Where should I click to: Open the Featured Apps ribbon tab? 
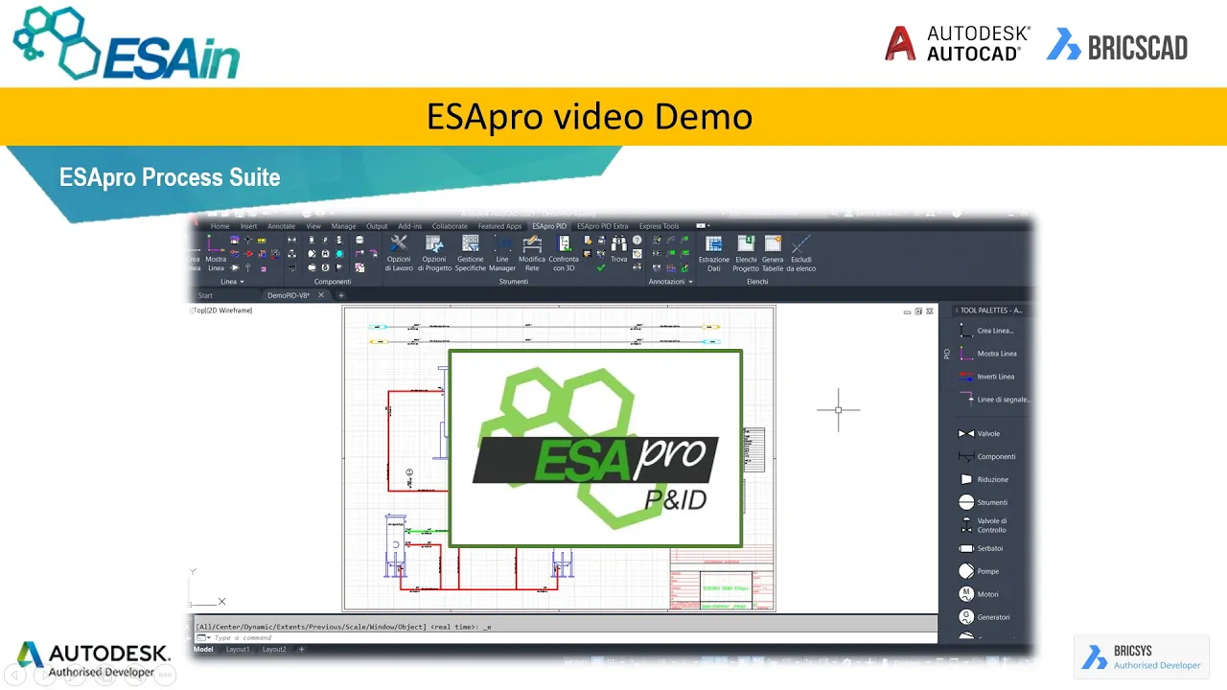pos(499,226)
